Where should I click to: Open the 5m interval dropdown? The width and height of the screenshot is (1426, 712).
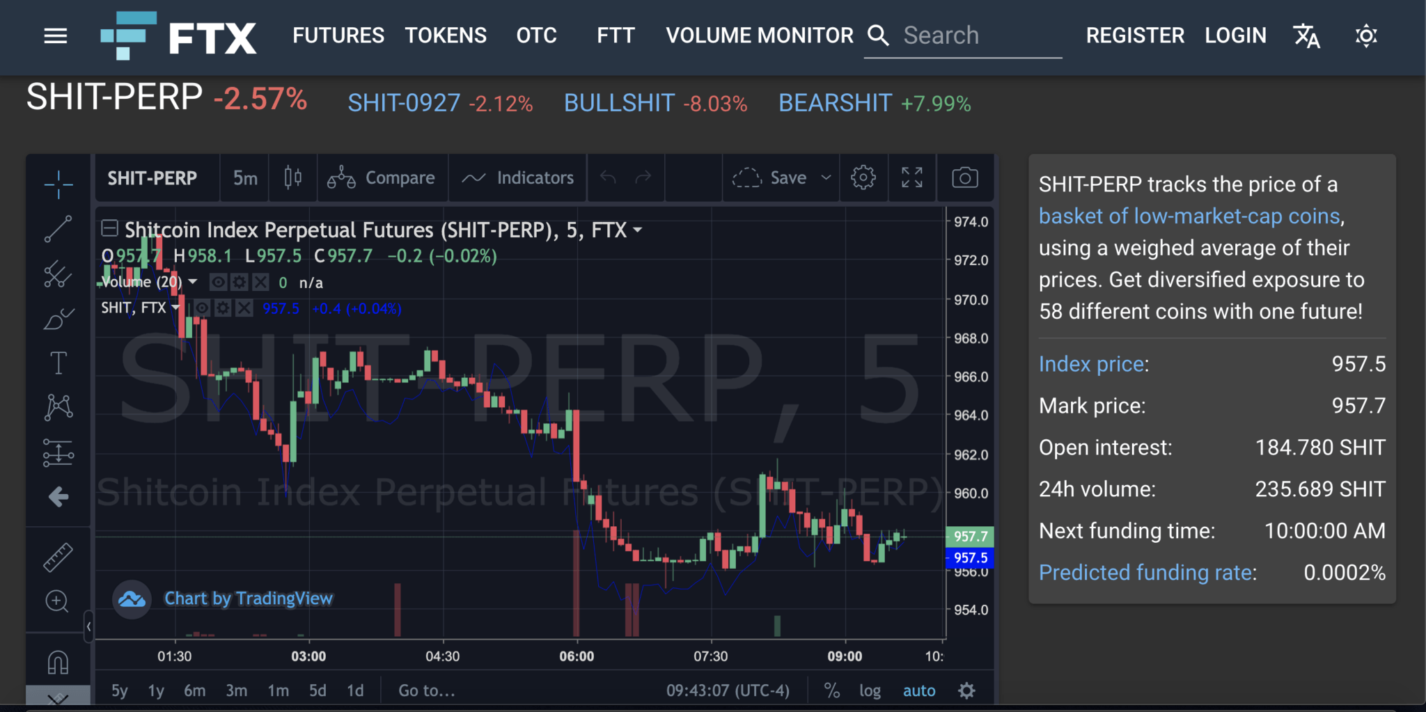coord(245,178)
